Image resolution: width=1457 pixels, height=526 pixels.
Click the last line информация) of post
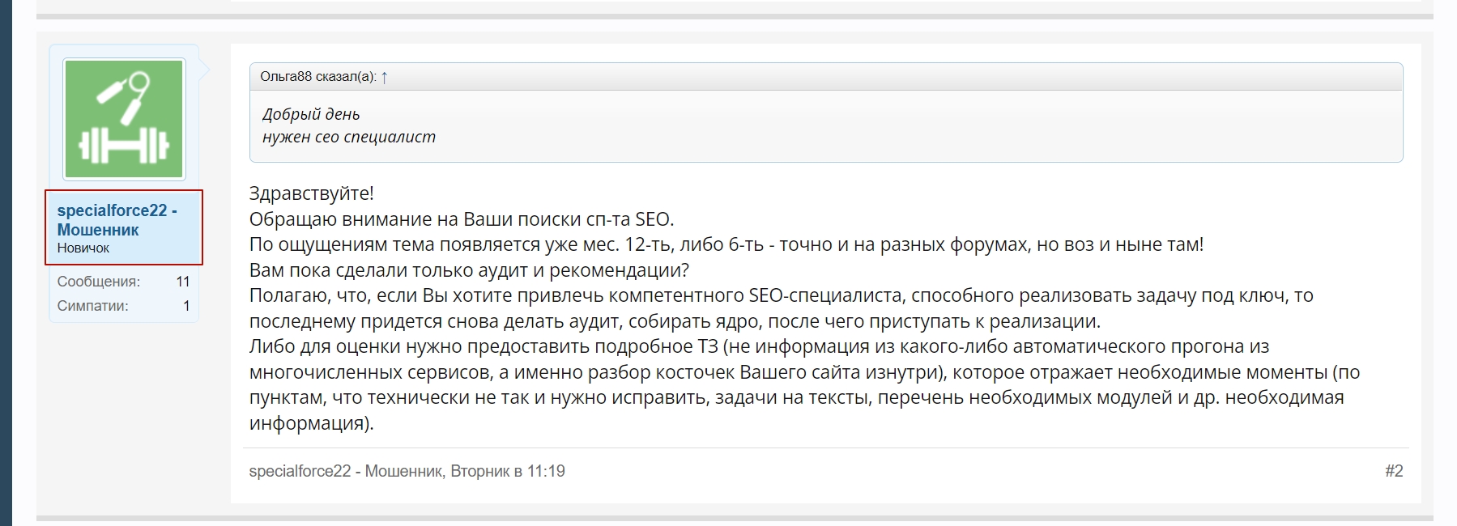tap(311, 423)
